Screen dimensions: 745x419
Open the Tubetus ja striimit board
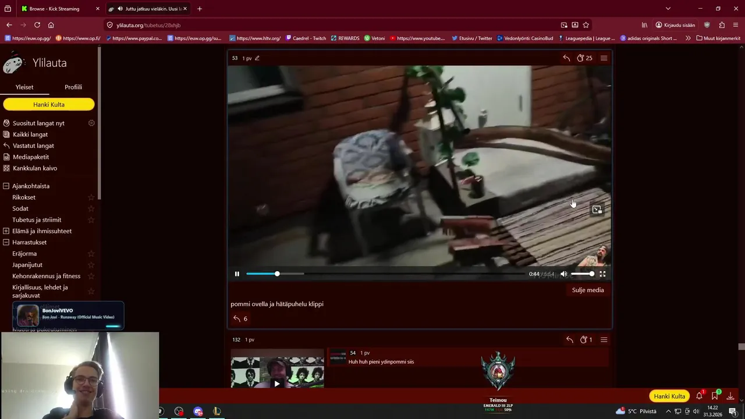tap(37, 220)
